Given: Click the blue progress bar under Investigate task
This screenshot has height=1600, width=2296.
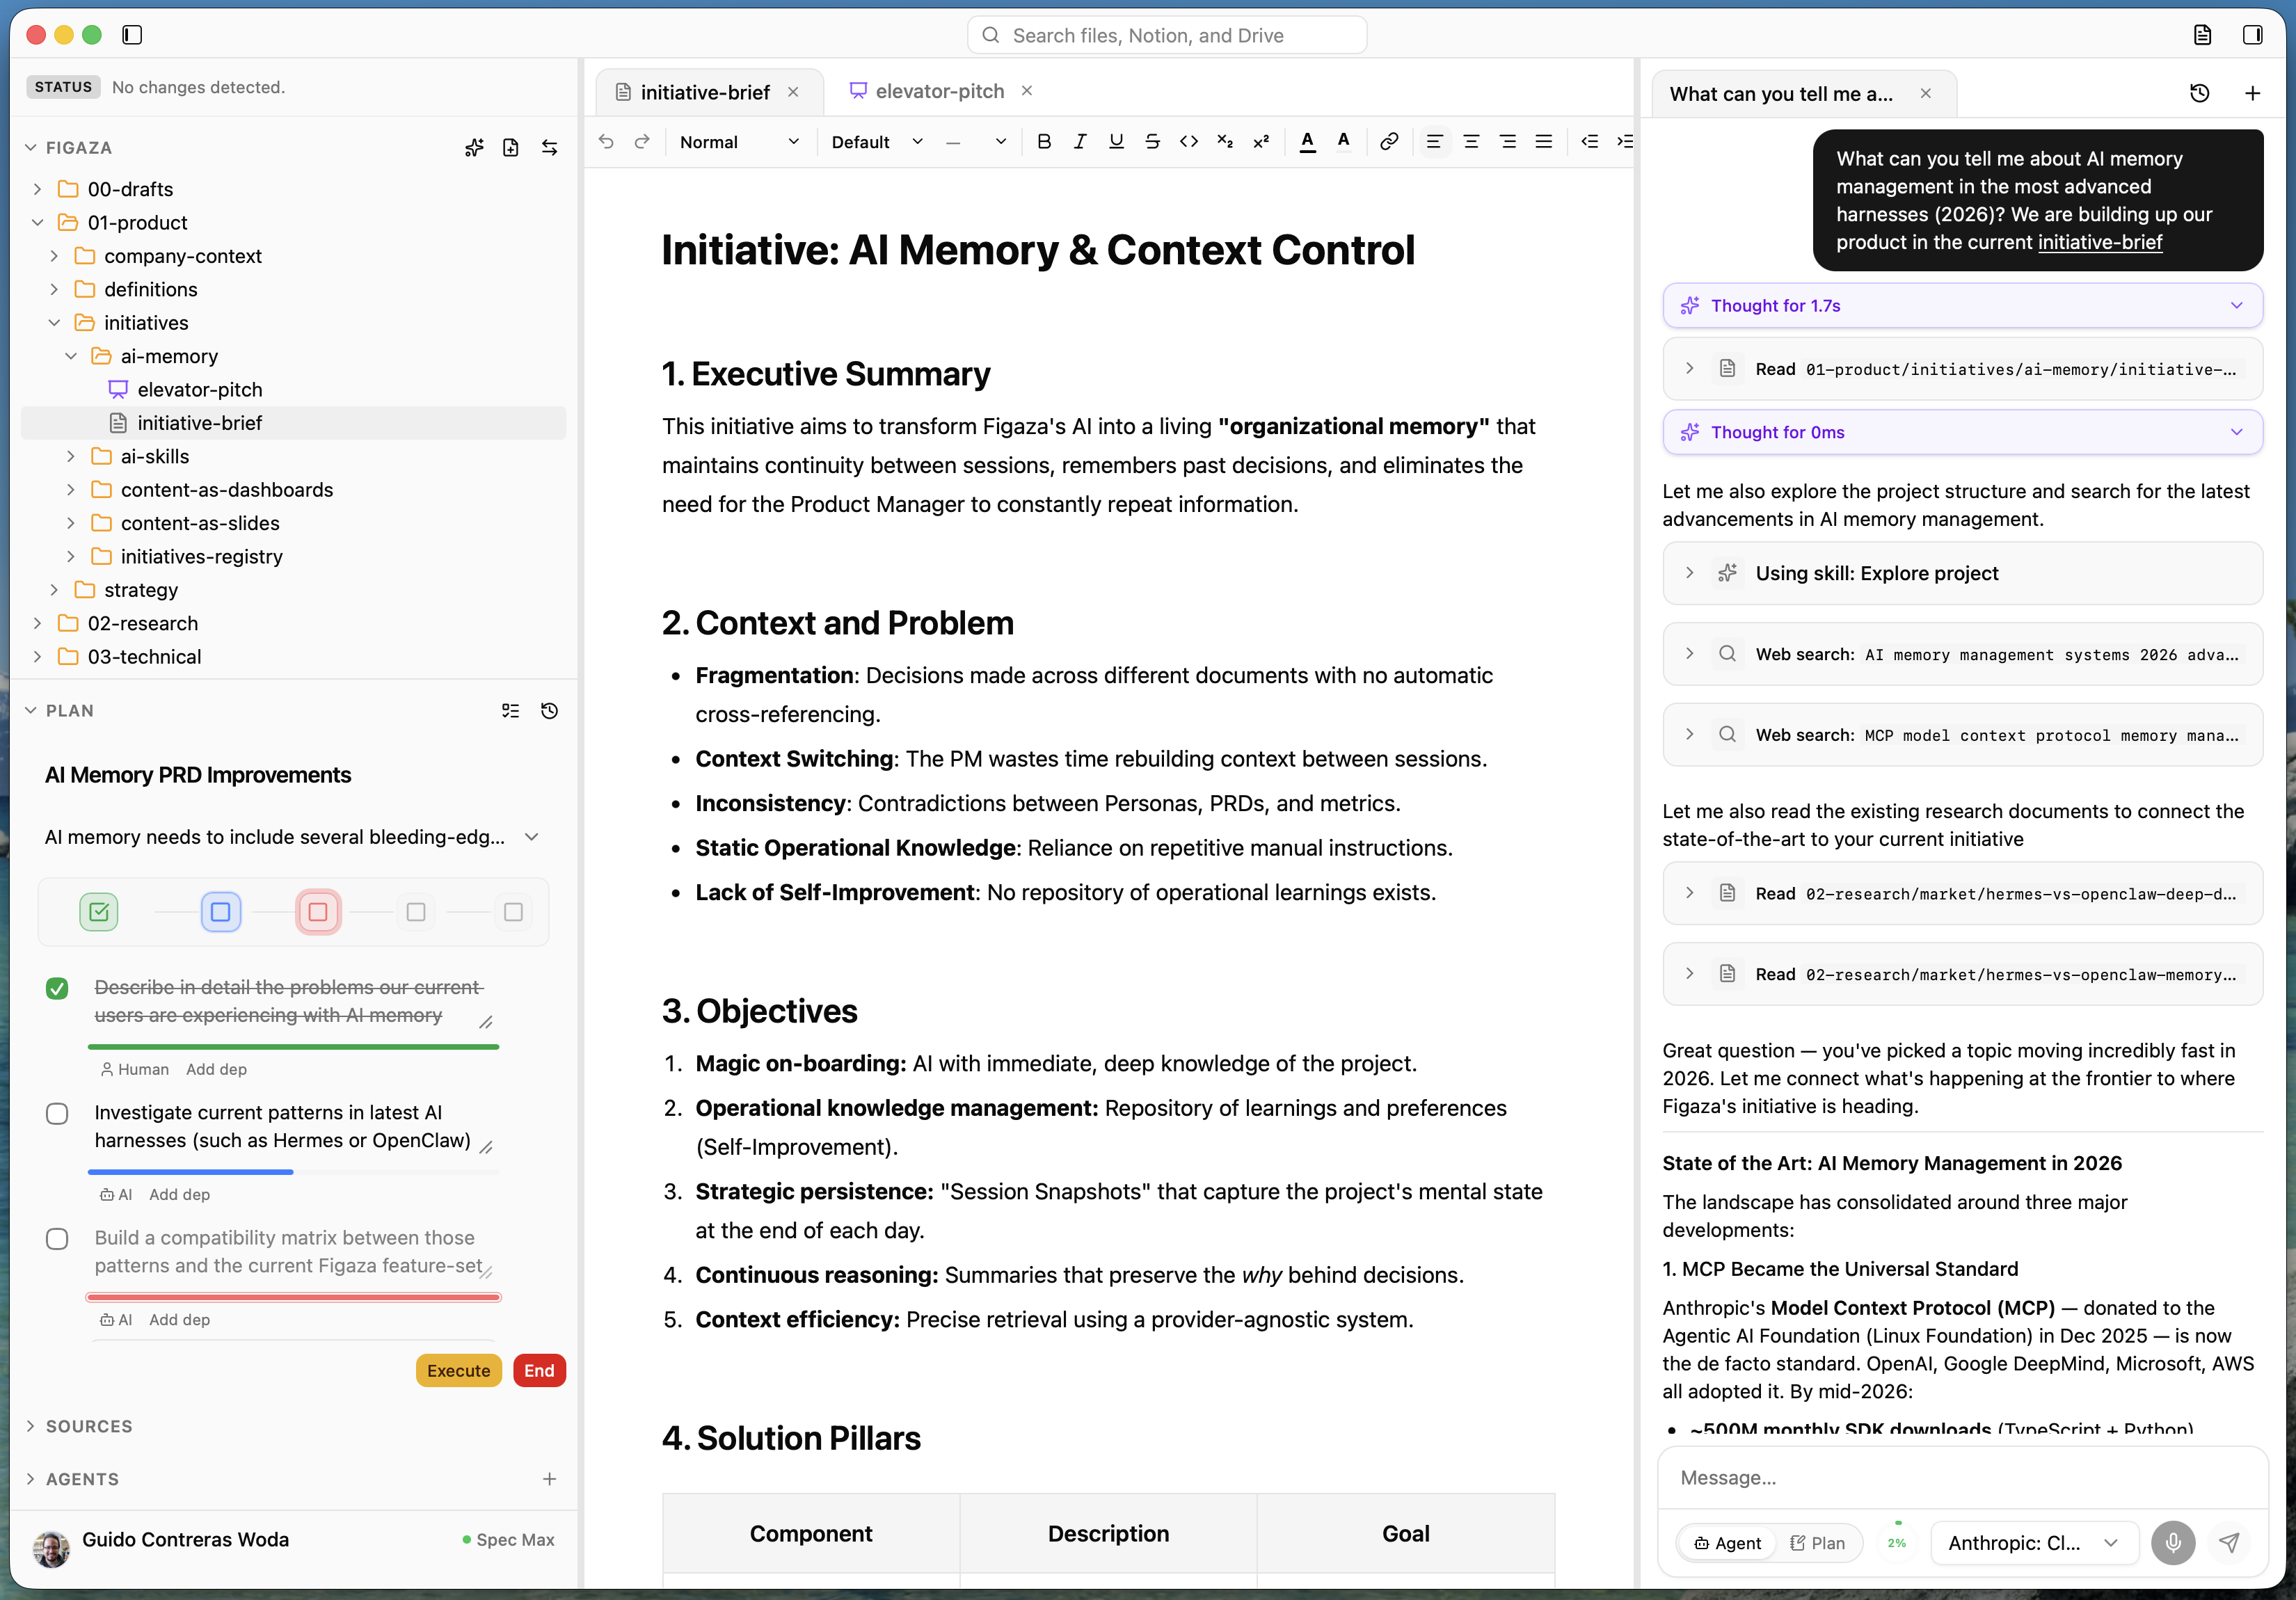Looking at the screenshot, I should coord(190,1172).
